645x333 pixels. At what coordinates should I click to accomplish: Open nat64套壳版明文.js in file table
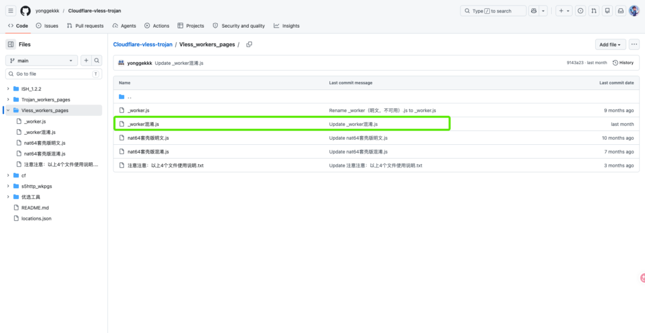point(148,138)
